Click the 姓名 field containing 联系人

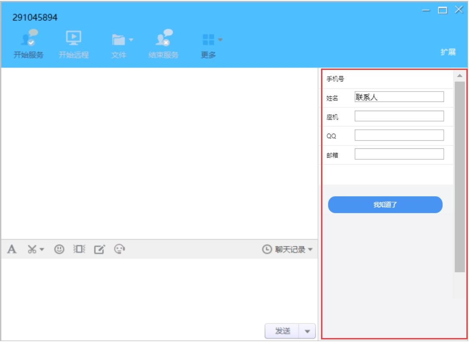399,97
